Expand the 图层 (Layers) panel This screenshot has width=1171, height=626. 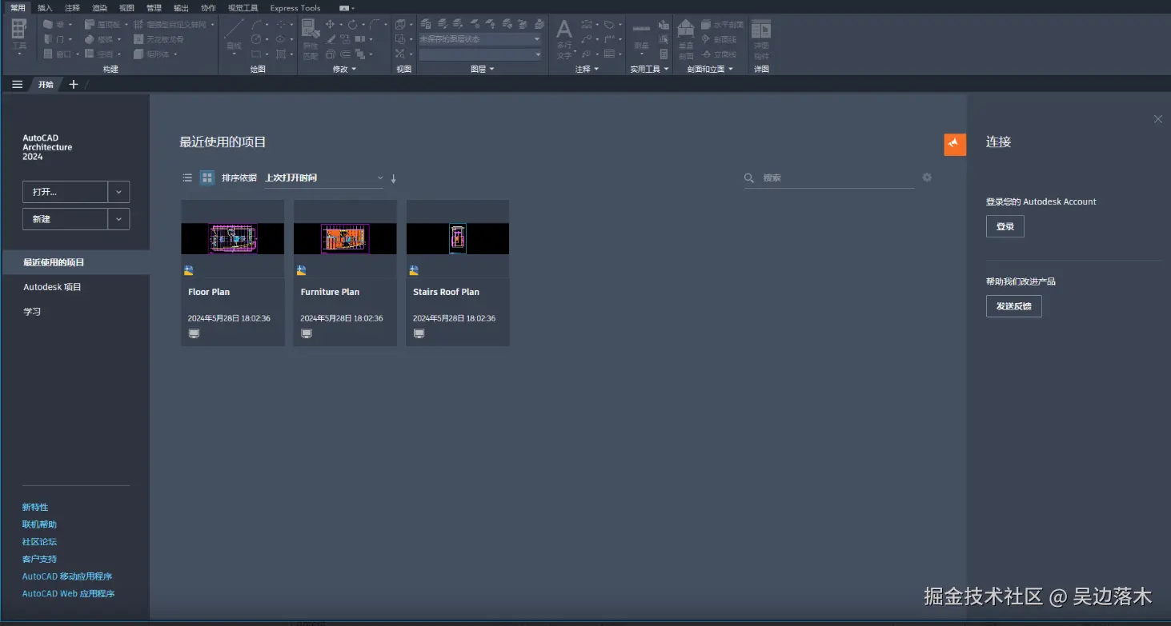pos(483,70)
